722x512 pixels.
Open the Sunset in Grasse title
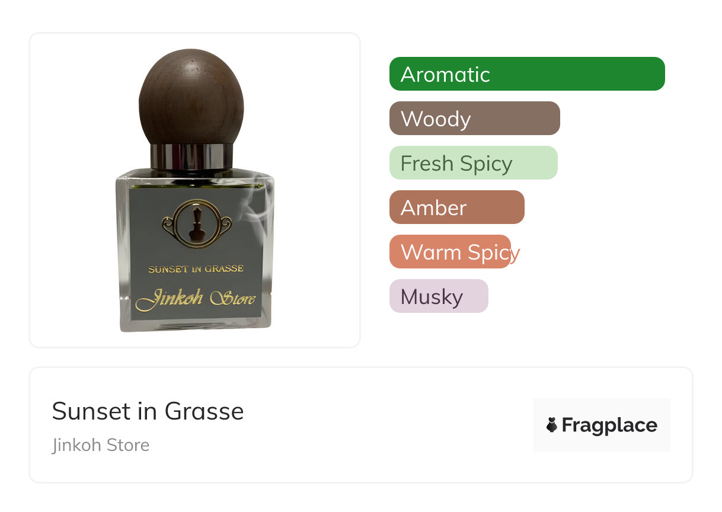point(148,411)
